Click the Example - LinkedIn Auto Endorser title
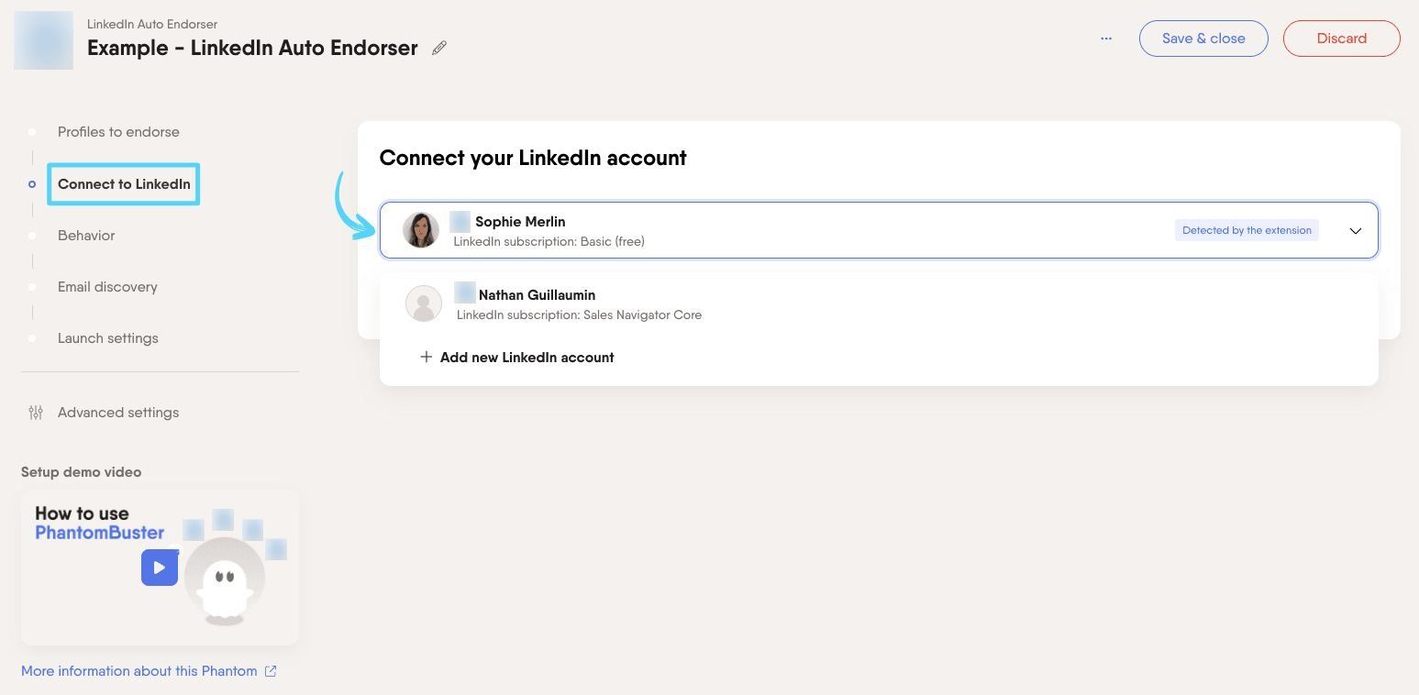The height and width of the screenshot is (695, 1419). (252, 48)
